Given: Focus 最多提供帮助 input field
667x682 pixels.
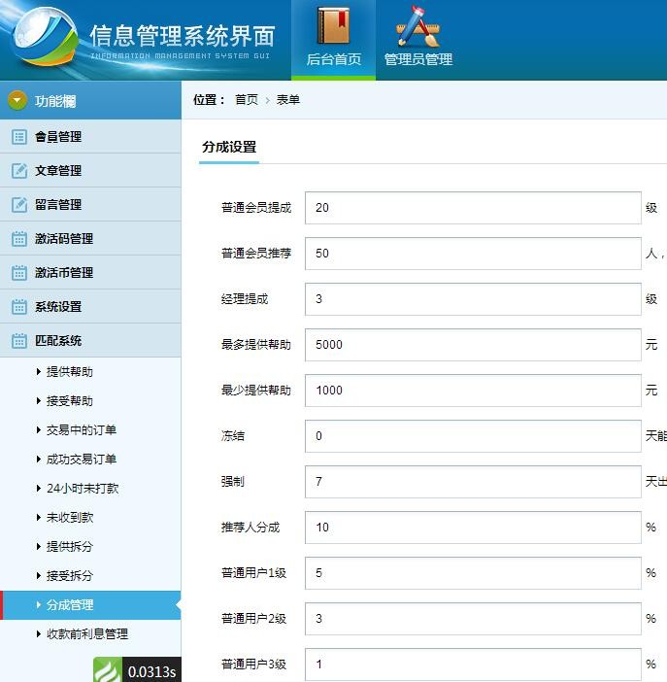Looking at the screenshot, I should (473, 345).
